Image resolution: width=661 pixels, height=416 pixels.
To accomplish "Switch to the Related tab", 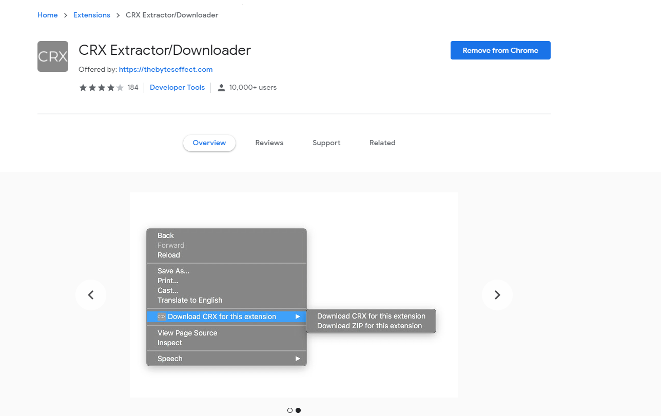I will click(382, 143).
